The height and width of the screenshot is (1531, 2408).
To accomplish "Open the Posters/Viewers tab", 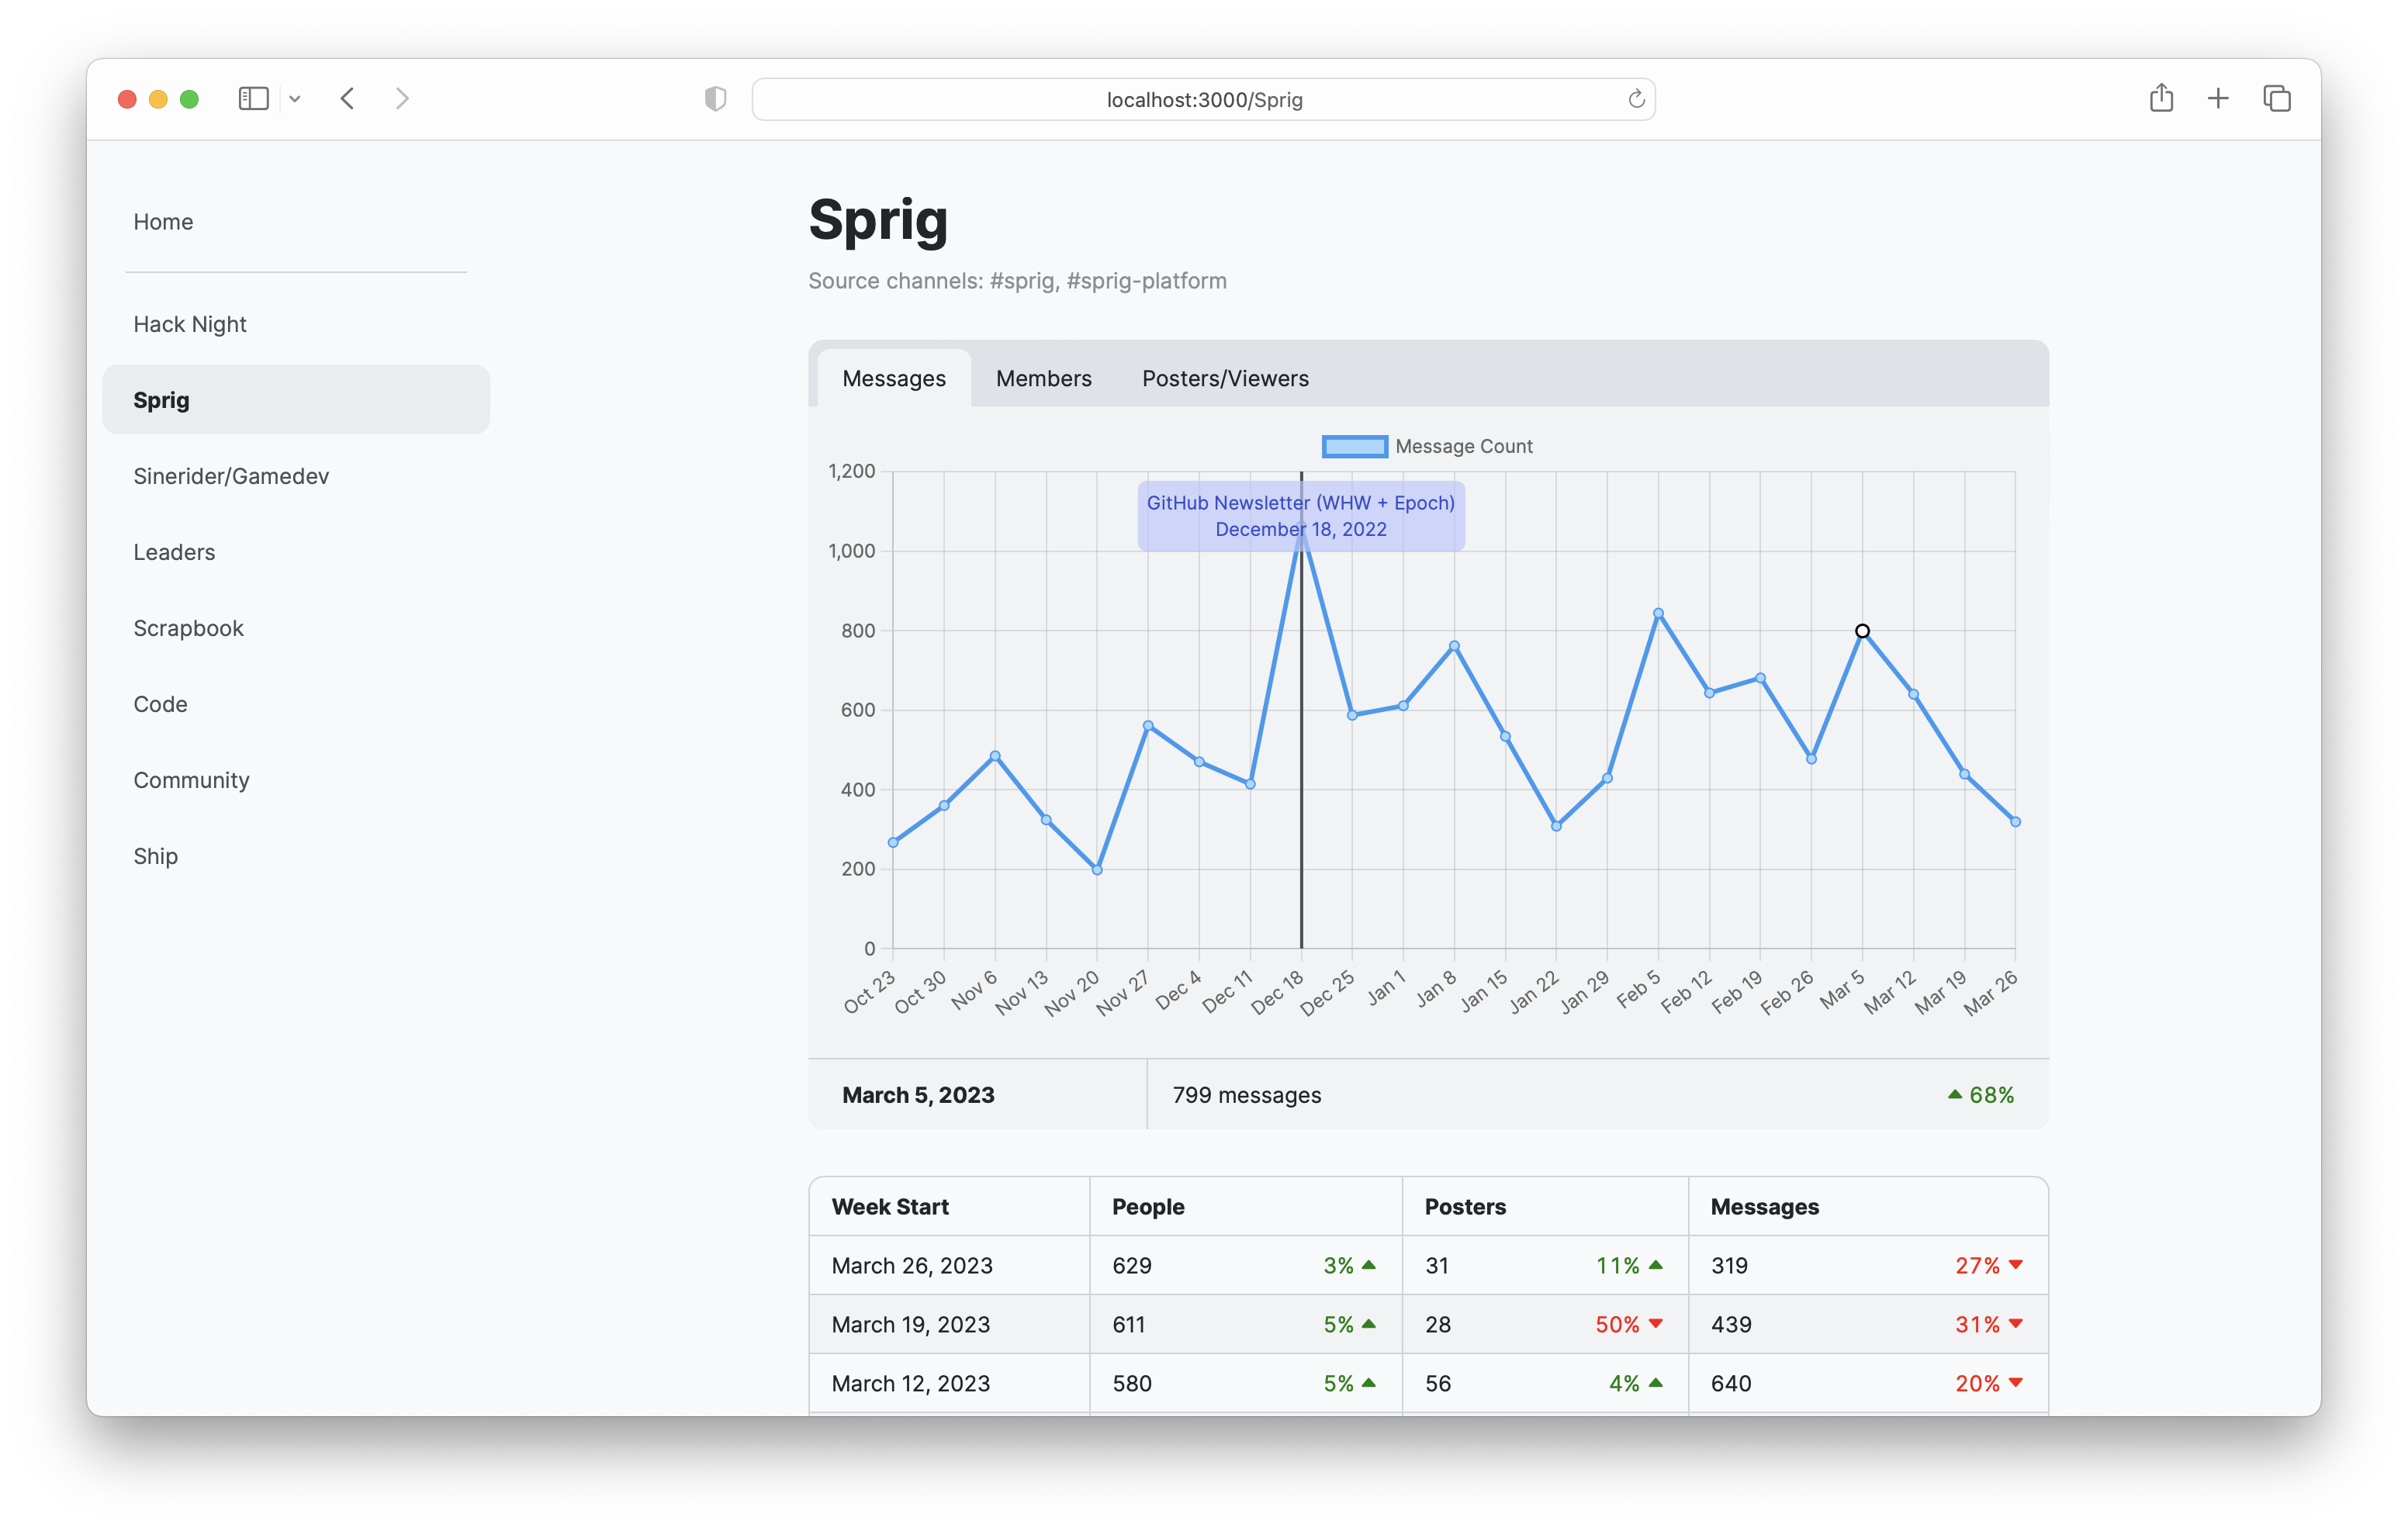I will [x=1225, y=378].
